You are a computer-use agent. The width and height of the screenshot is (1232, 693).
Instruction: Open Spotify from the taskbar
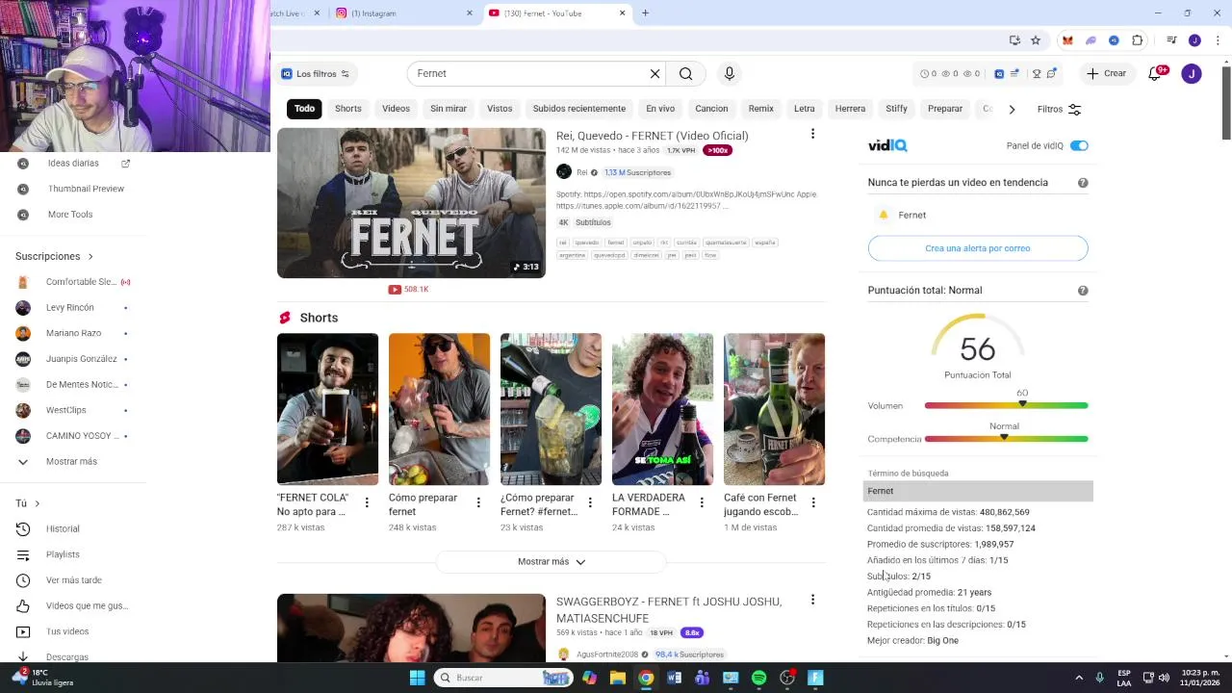(x=758, y=678)
